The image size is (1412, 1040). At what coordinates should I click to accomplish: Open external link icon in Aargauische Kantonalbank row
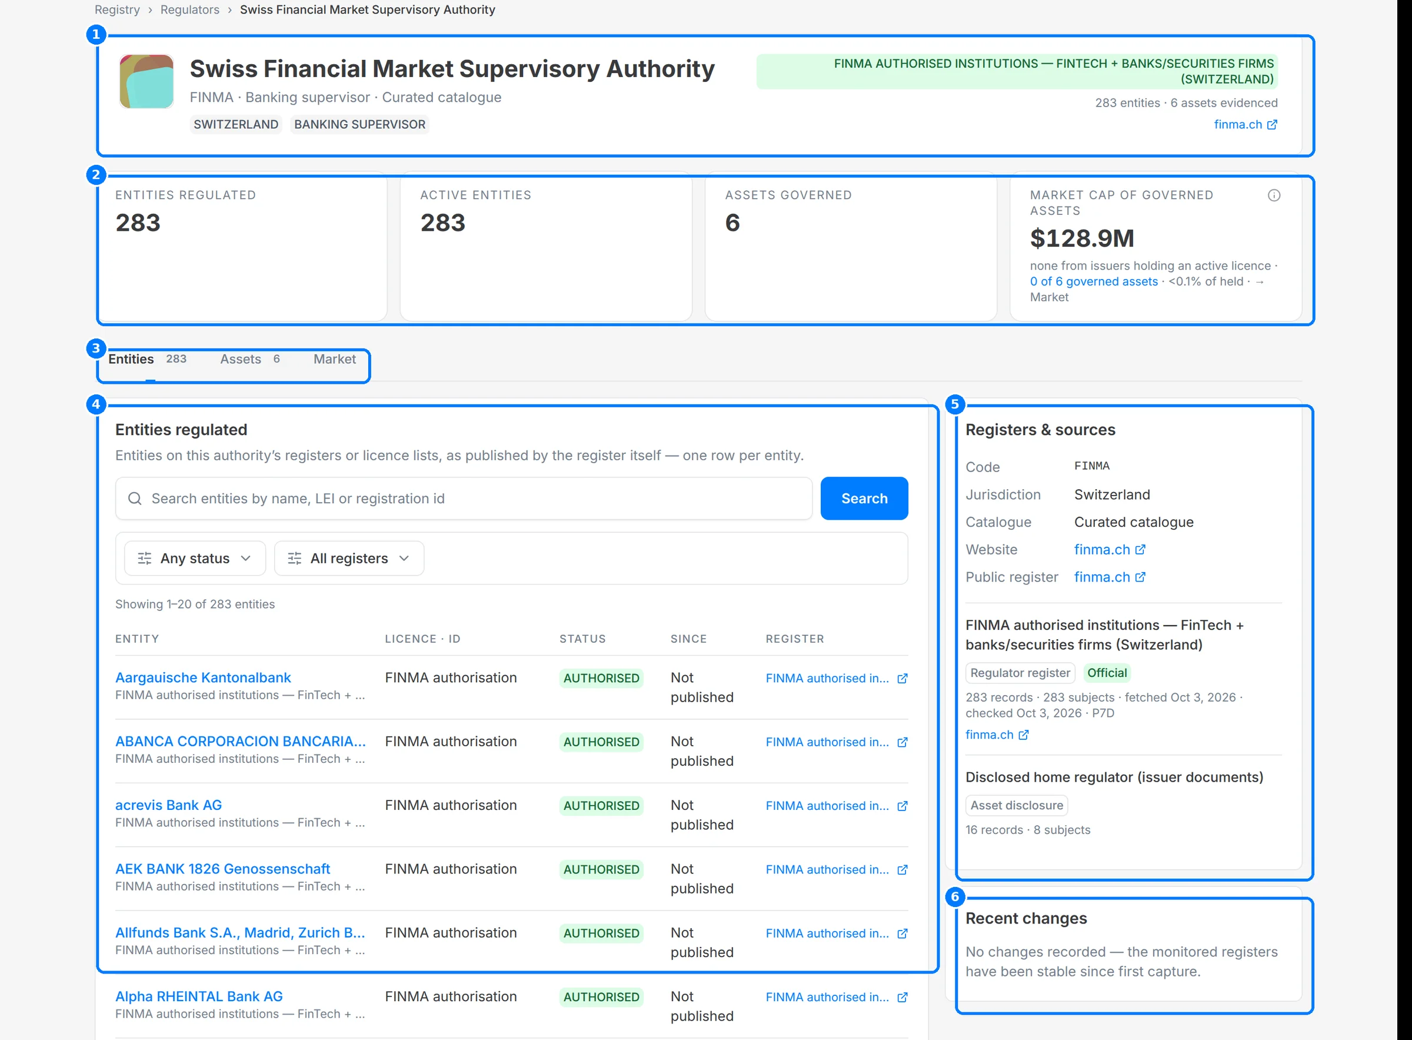tap(903, 678)
